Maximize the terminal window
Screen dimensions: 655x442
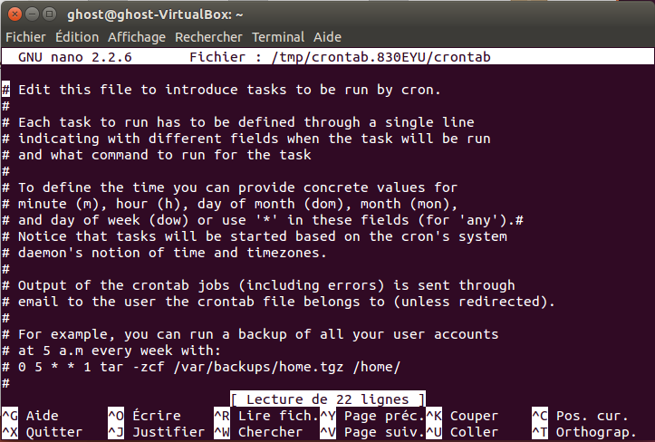[49, 14]
